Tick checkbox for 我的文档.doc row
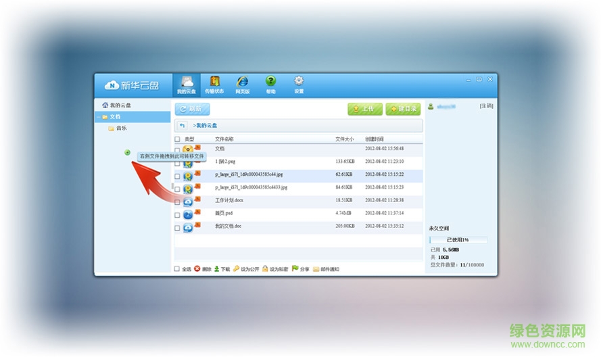601x357 pixels. [x=177, y=228]
